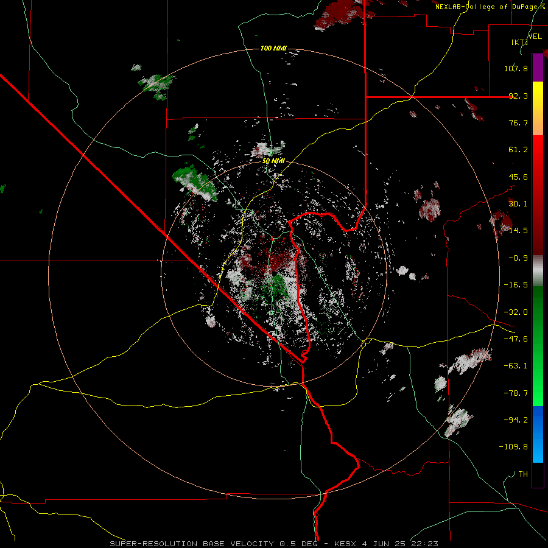
Task: Click the -109.8 velocity scale value
Action: [513, 447]
